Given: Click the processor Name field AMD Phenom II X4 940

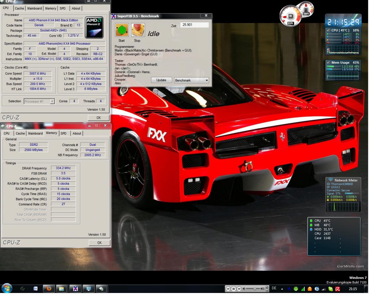Looking at the screenshot, I should pos(53,20).
